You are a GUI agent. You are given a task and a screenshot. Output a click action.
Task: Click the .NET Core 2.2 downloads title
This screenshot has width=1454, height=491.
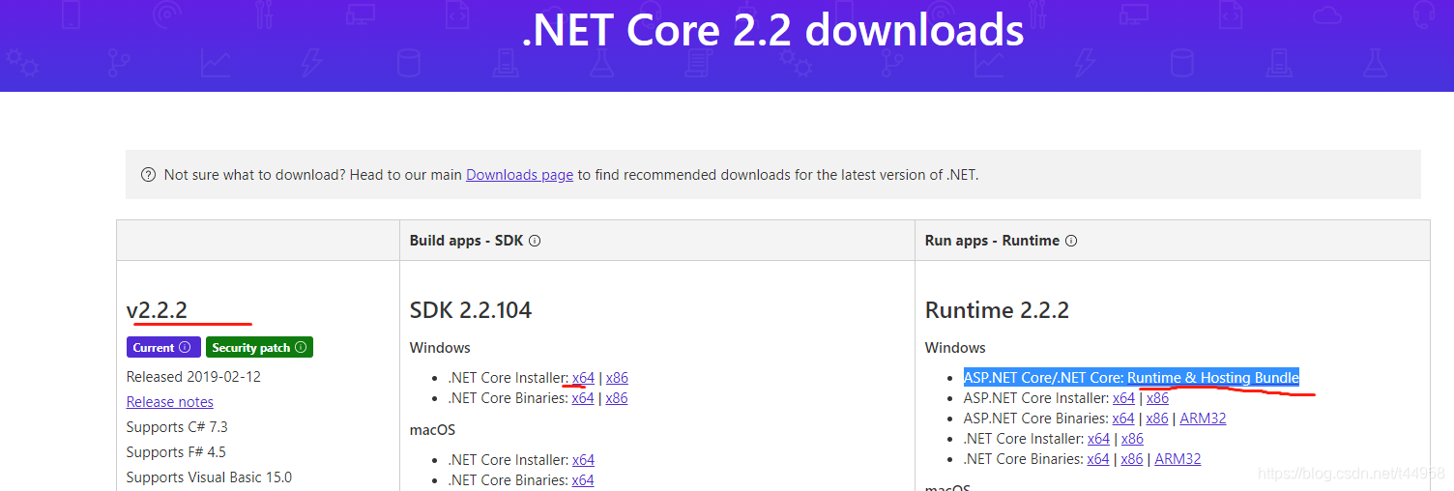[772, 30]
